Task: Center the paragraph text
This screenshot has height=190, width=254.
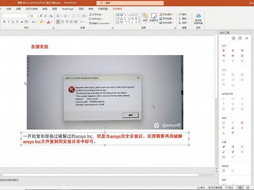Action: [63, 21]
